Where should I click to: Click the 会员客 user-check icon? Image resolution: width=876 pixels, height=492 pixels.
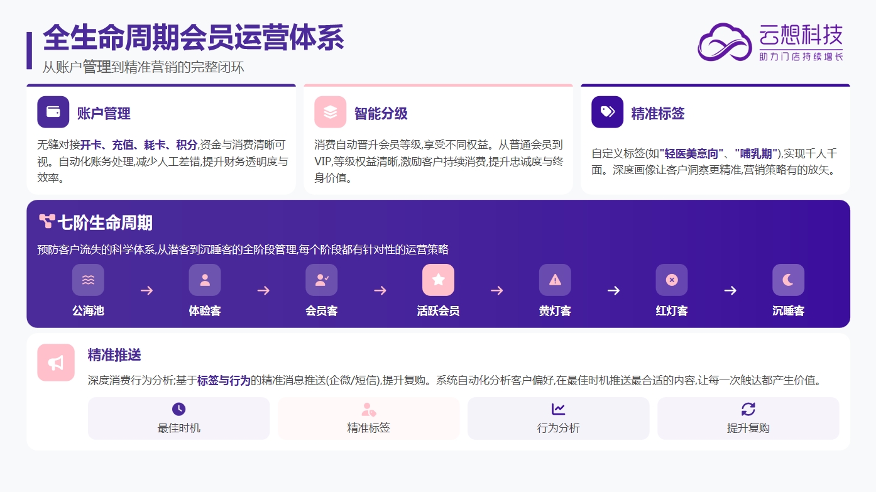point(321,280)
